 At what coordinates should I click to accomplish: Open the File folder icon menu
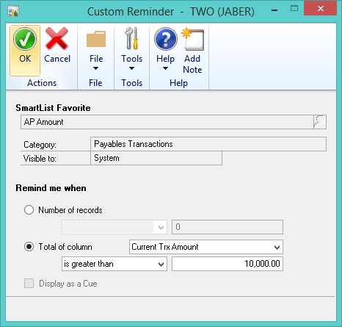tap(96, 39)
